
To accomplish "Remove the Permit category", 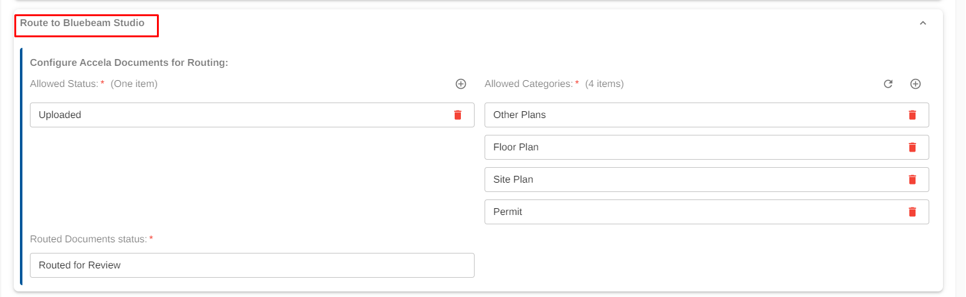I will (x=912, y=212).
